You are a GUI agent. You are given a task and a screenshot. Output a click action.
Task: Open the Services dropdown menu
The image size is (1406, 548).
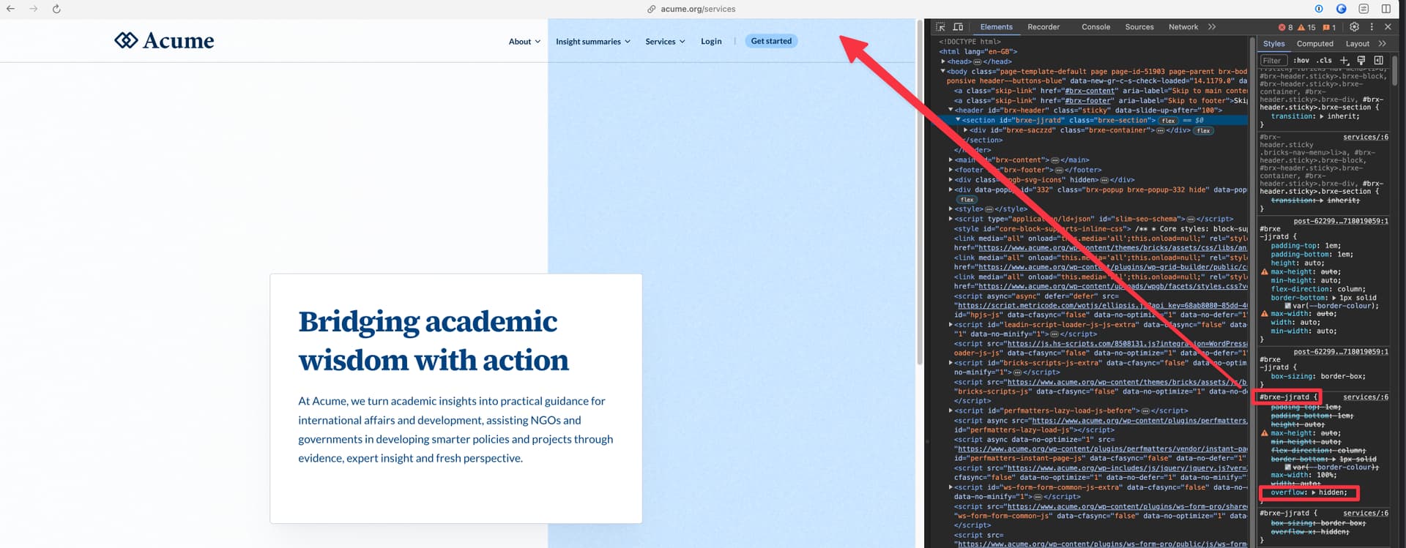665,42
